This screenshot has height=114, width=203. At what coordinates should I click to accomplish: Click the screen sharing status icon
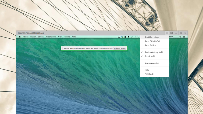[x=119, y=37]
